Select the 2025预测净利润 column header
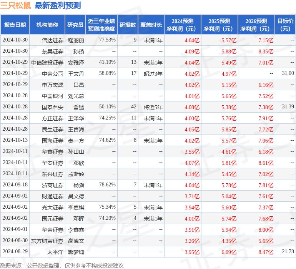Viewport: 296px width, 269px height. point(220,25)
